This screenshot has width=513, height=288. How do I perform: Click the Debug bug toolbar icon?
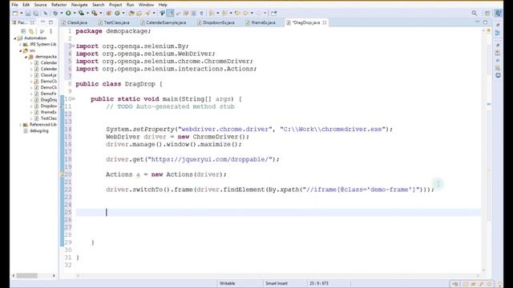point(55,13)
